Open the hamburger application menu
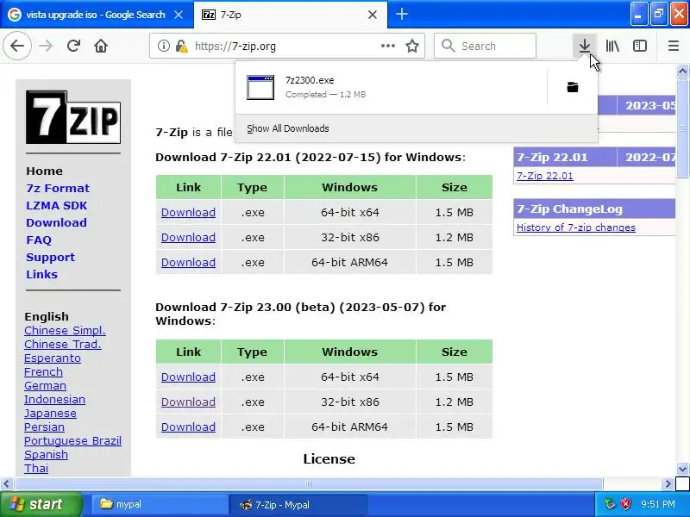The height and width of the screenshot is (517, 690). [x=674, y=46]
